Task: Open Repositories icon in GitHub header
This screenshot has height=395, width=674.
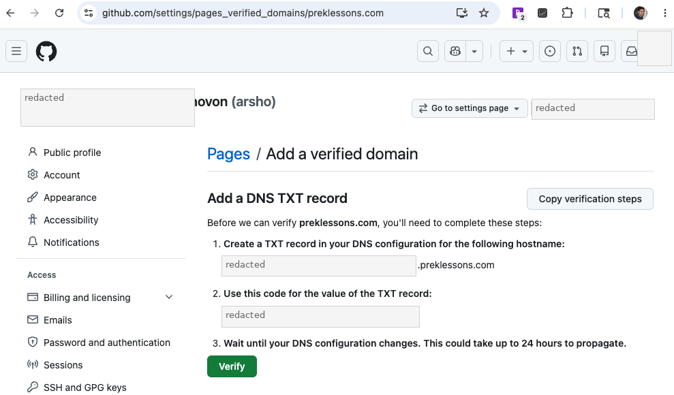Action: pos(604,51)
